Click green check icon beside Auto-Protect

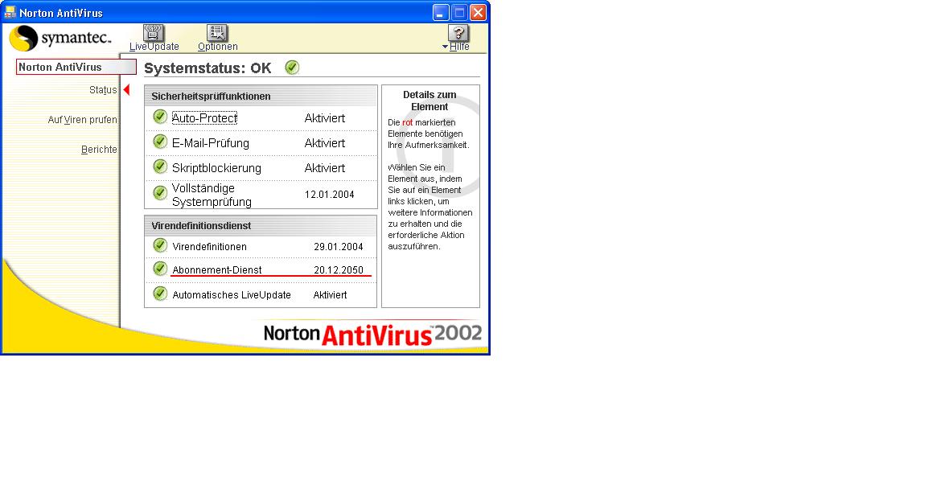coord(160,117)
